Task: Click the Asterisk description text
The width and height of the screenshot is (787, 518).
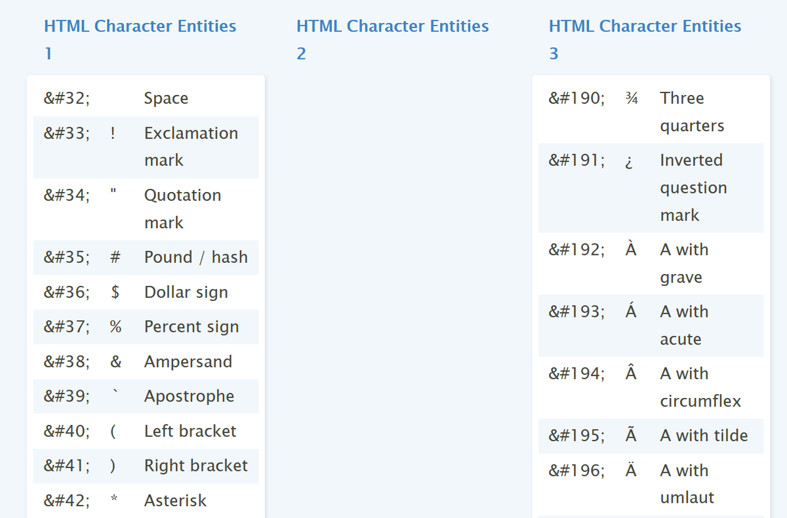Action: [175, 500]
